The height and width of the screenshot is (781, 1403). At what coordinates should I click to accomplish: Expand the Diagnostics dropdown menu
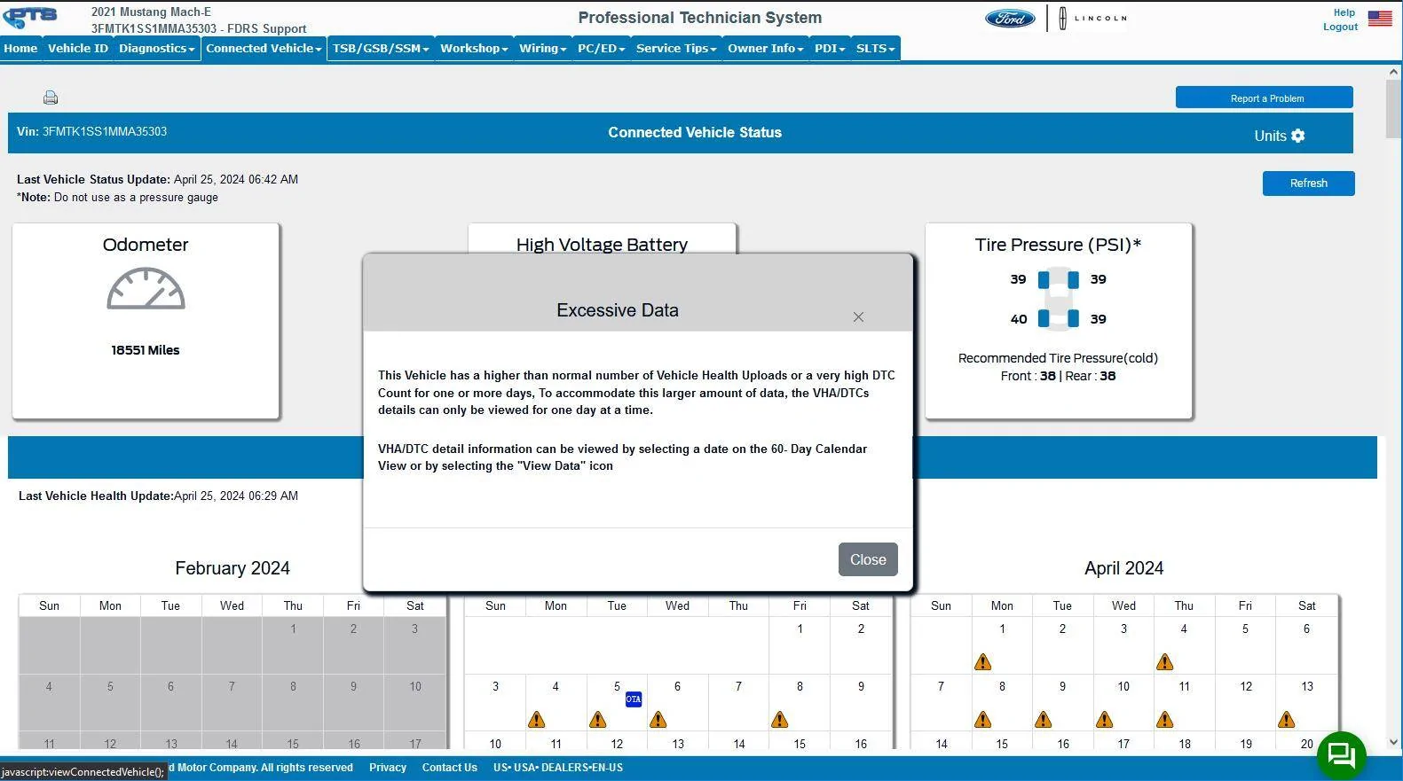156,49
